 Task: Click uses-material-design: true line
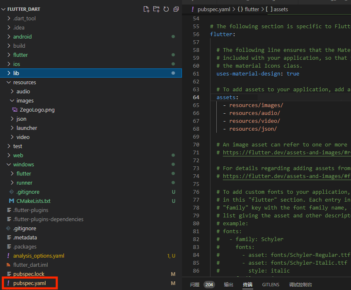pos(258,74)
